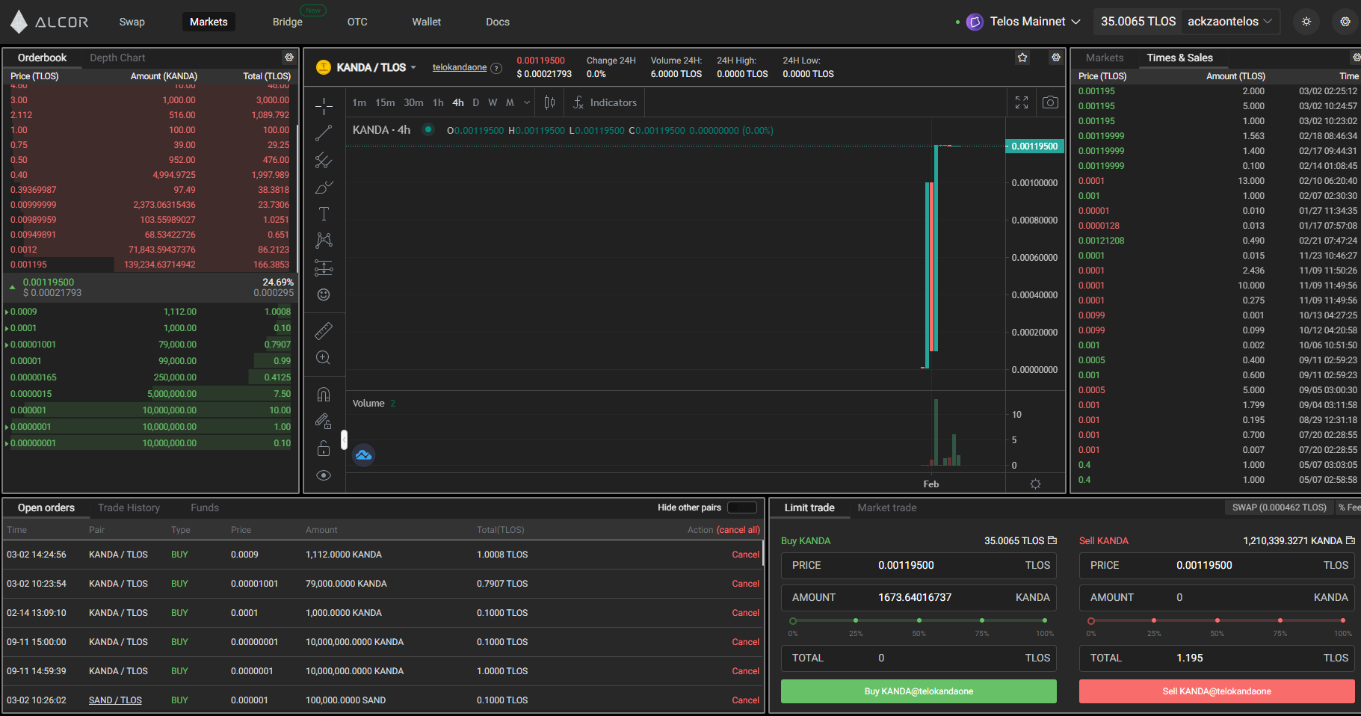1361x716 pixels.
Task: Set buy amount slider to 100%
Action: 1045,620
